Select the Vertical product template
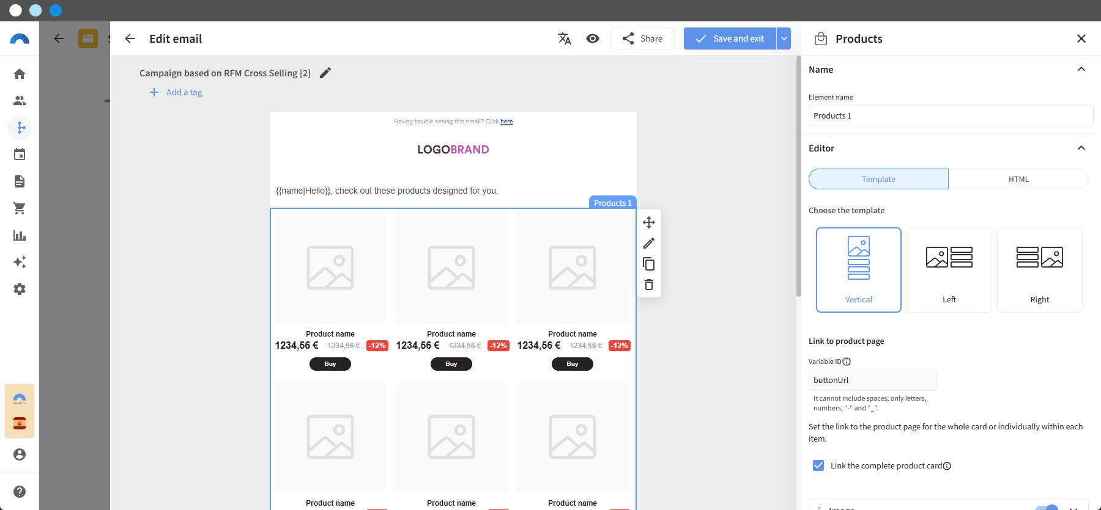The image size is (1101, 510). (859, 270)
